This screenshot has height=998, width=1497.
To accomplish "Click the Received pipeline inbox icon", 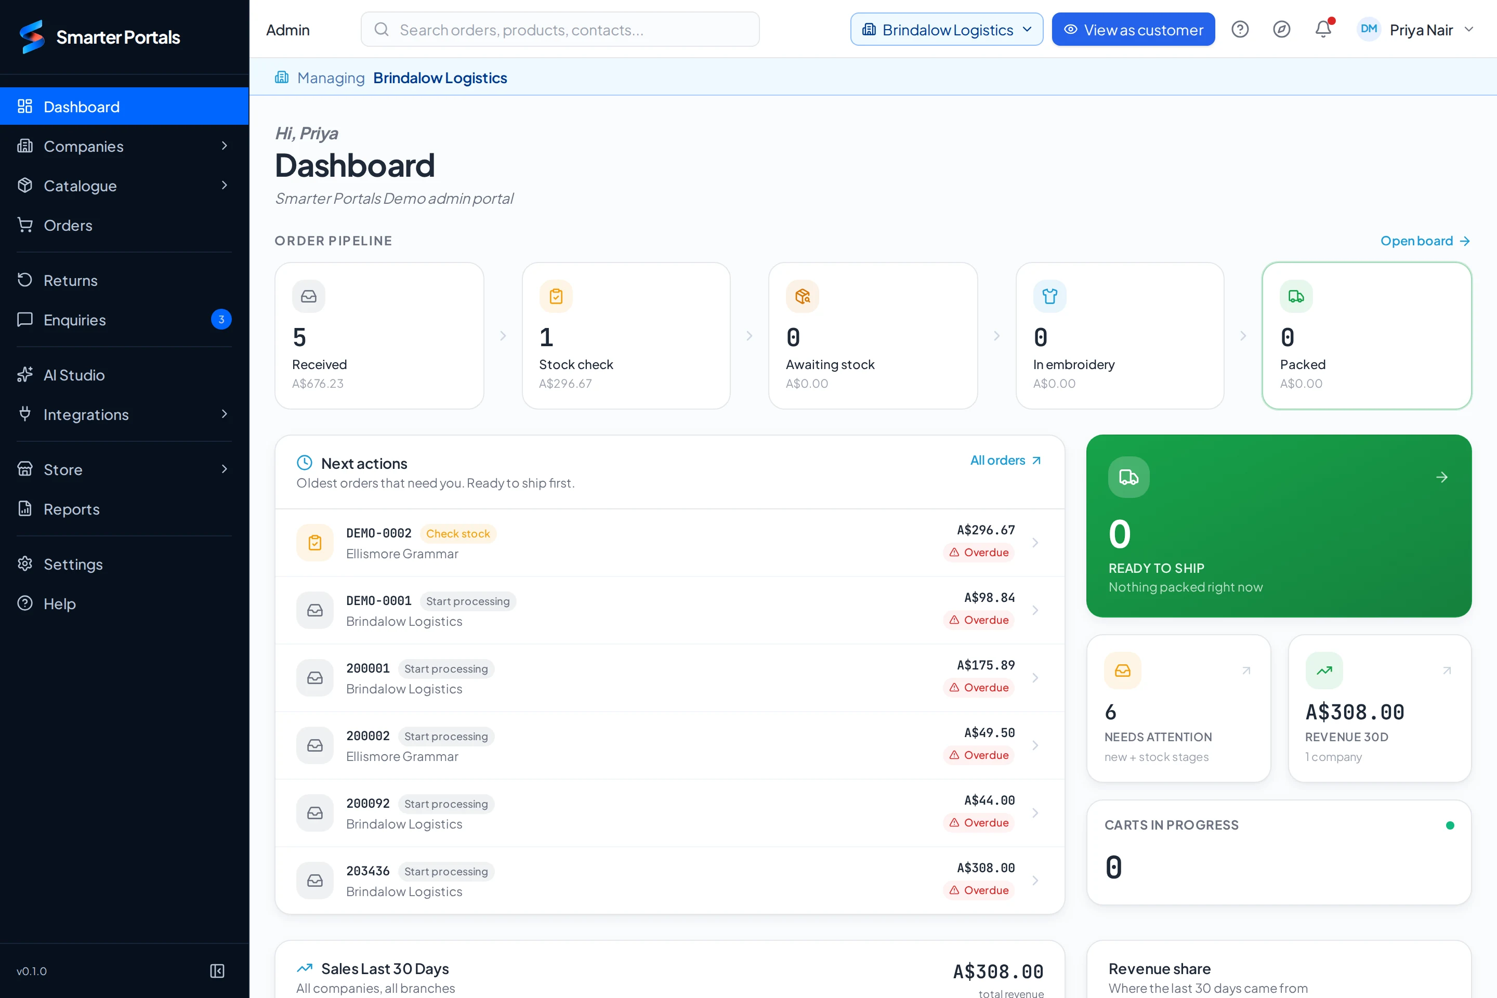I will 309,296.
